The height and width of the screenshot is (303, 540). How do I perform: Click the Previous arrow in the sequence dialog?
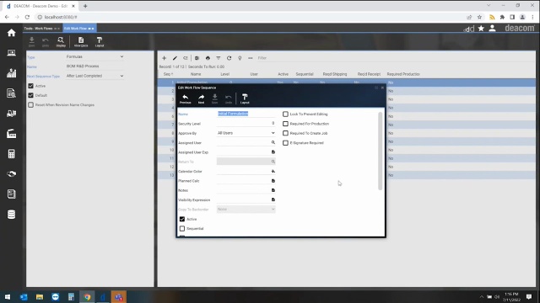186,98
